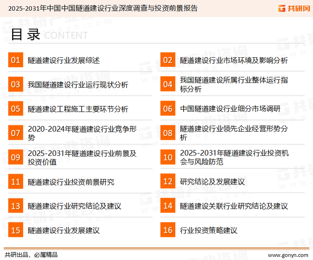The width and height of the screenshot is (313, 260).
Task: Select chapter 2025-2031年隧道建设行业前景及投资价值
Action: click(82, 158)
